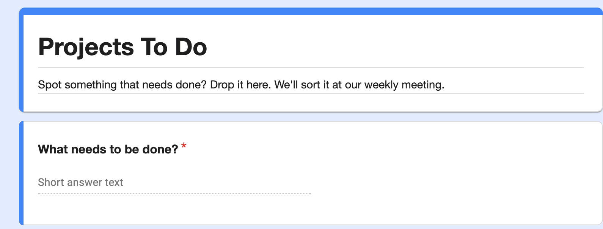Image resolution: width=603 pixels, height=229 pixels.
Task: Click the "Projects To Do" form title
Action: click(122, 47)
